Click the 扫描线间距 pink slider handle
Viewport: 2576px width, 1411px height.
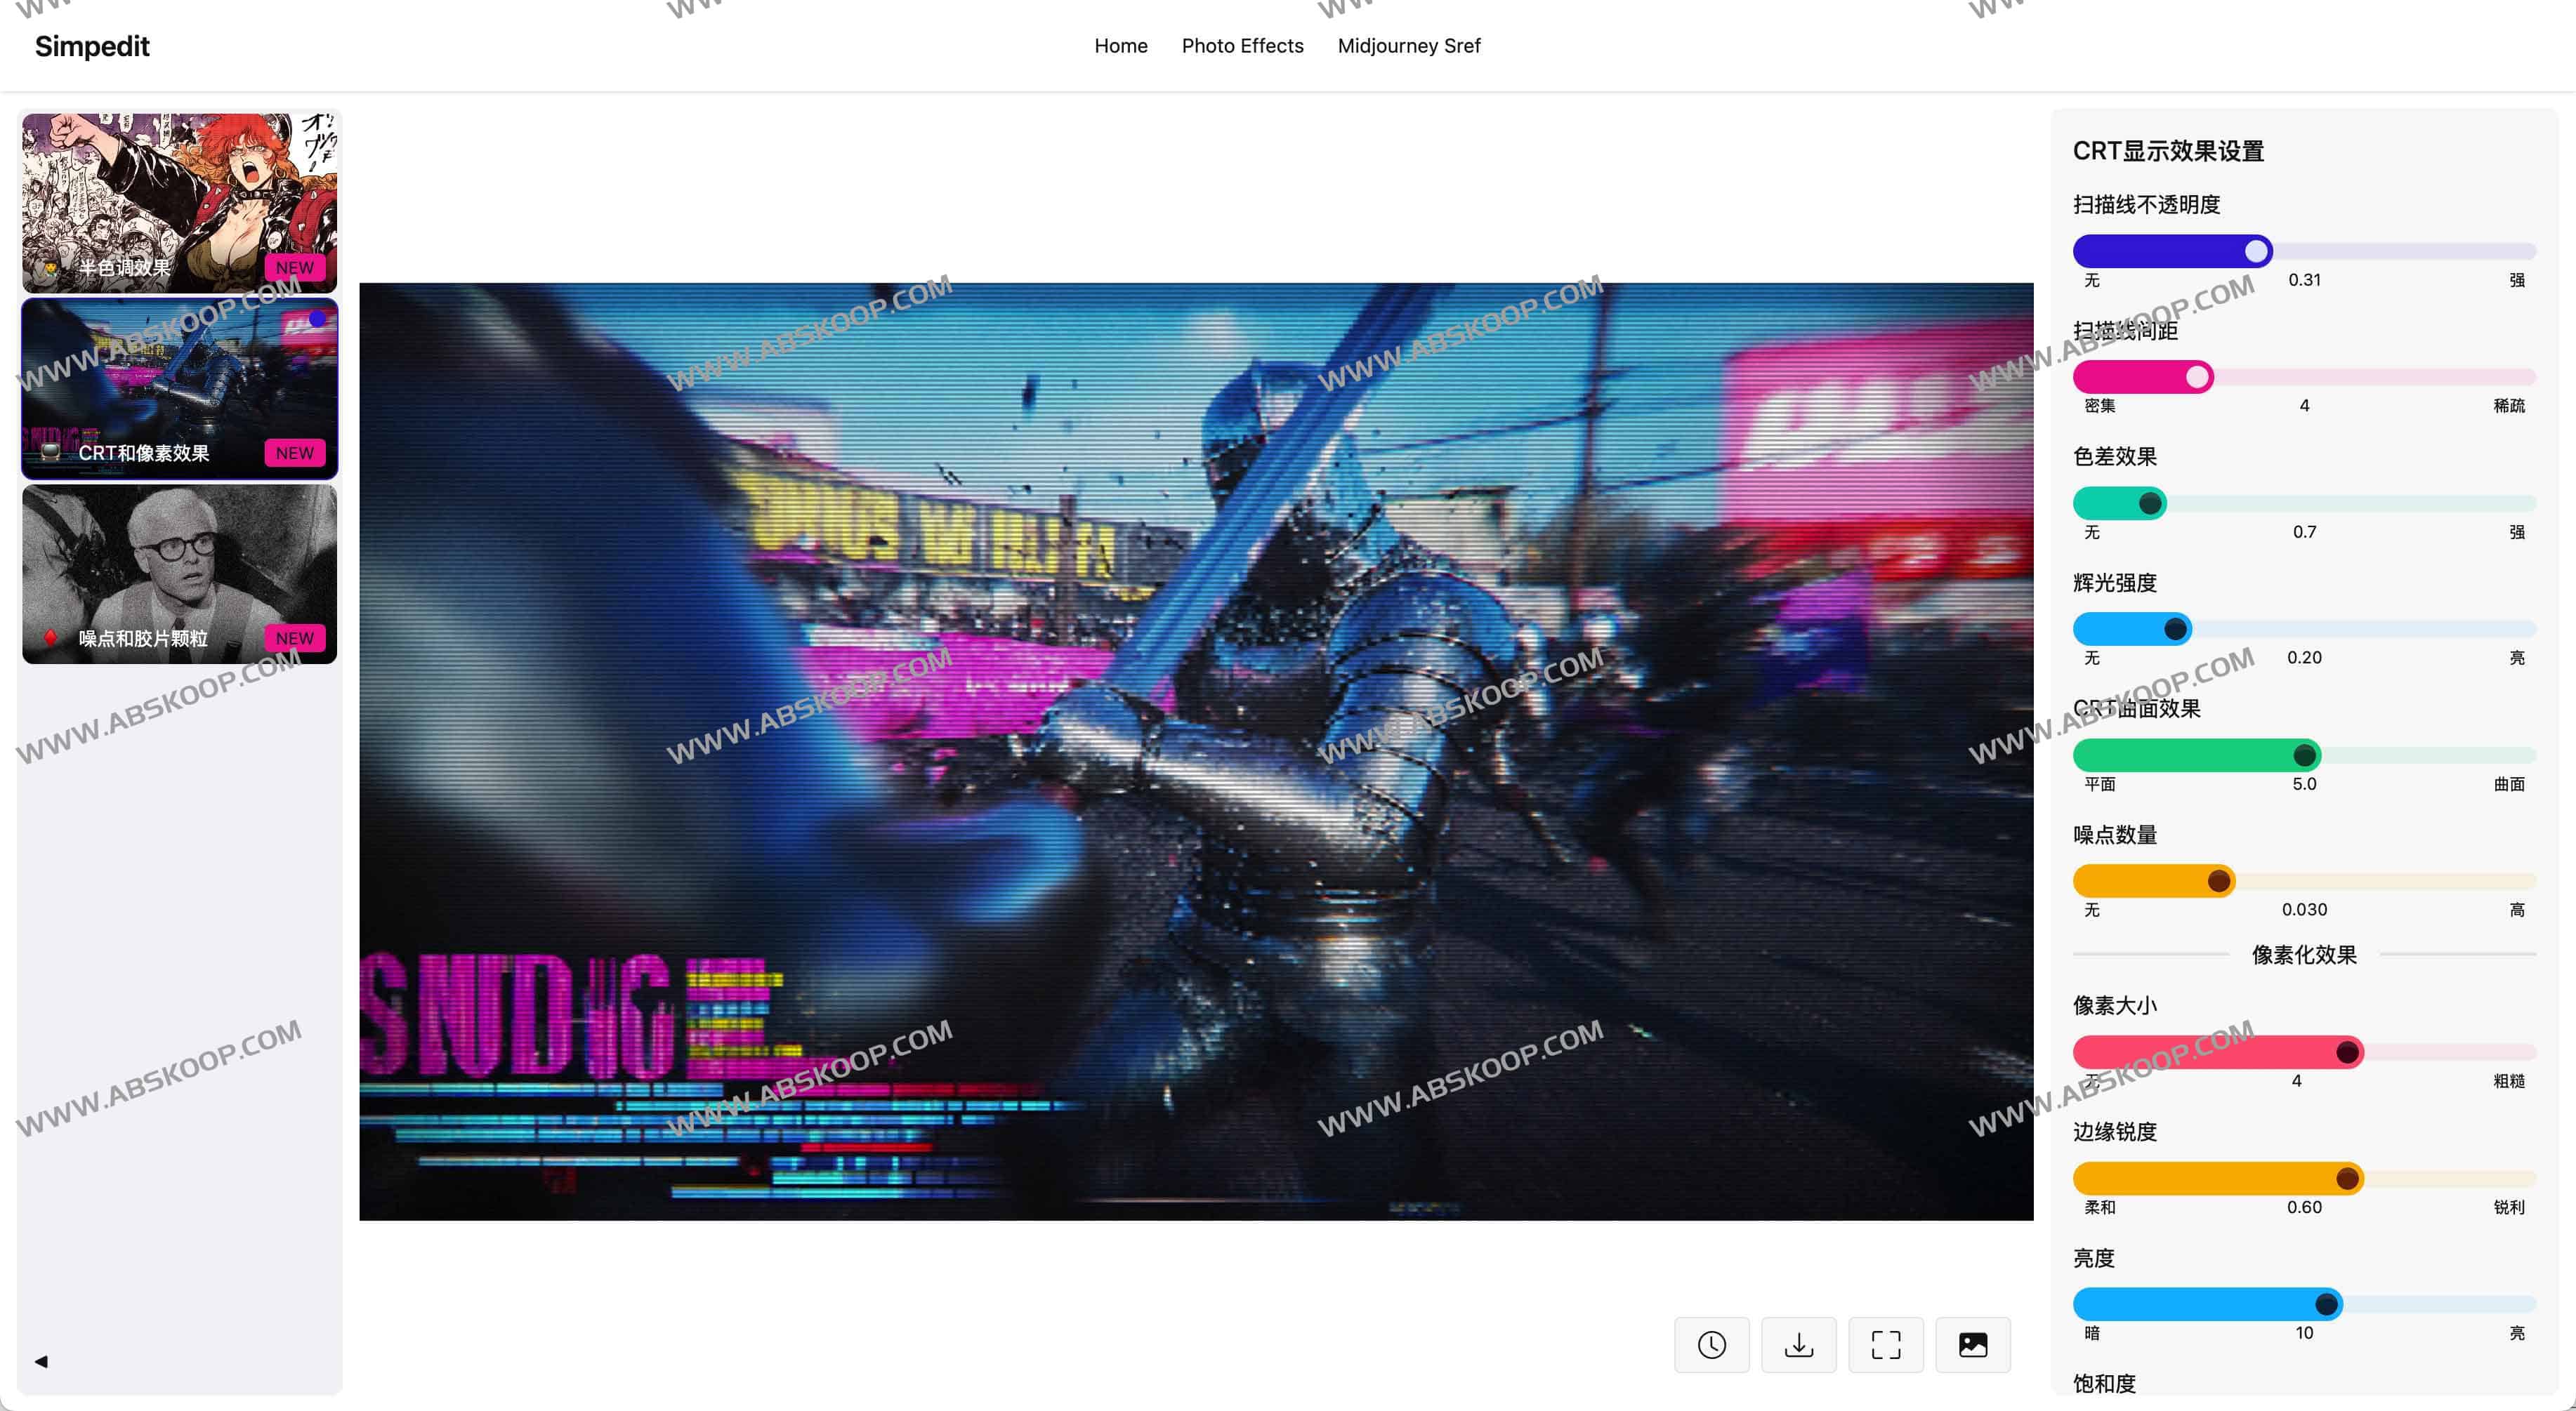[2197, 377]
